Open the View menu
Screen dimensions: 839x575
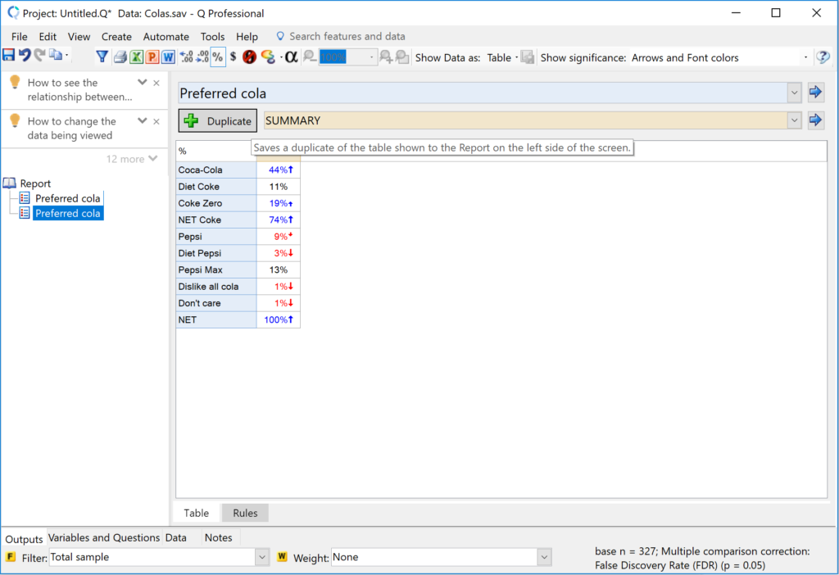point(79,36)
